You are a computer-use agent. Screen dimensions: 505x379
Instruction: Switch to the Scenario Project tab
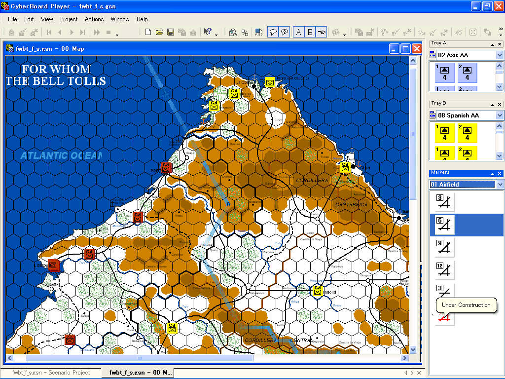(51, 373)
